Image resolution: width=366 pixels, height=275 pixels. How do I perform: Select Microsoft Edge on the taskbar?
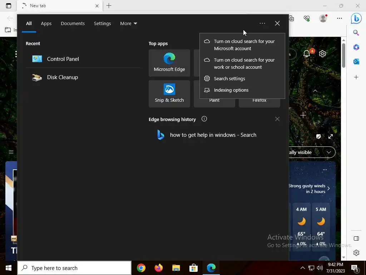tap(211, 268)
